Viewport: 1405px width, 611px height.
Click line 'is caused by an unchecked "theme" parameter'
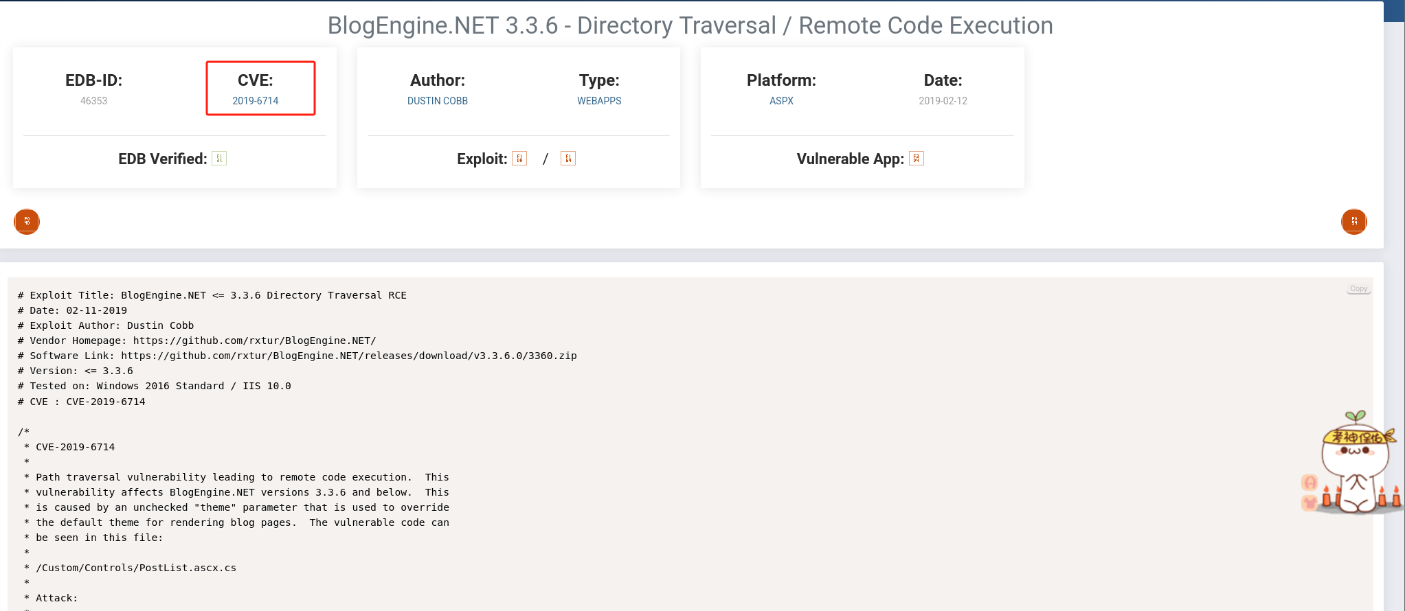coord(236,507)
